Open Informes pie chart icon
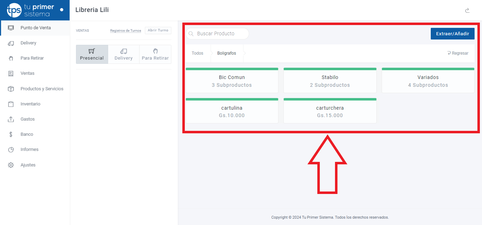This screenshot has height=225, width=482. pos(11,150)
